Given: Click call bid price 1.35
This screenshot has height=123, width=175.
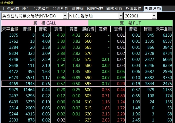Looking at the screenshot, I should tap(76, 71).
